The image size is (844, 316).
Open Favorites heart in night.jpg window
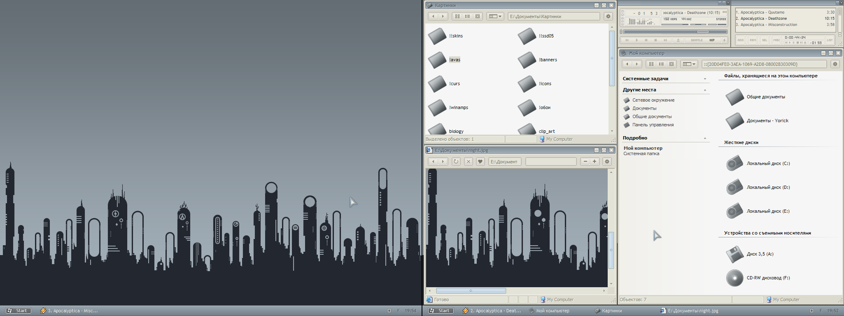[480, 162]
